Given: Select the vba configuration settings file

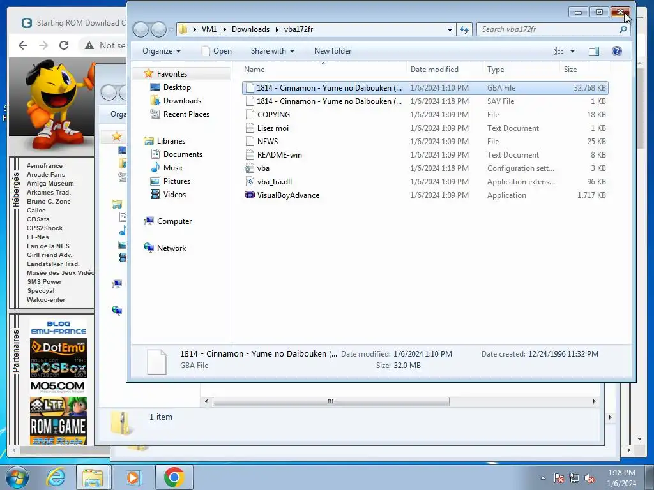Looking at the screenshot, I should pyautogui.click(x=262, y=168).
